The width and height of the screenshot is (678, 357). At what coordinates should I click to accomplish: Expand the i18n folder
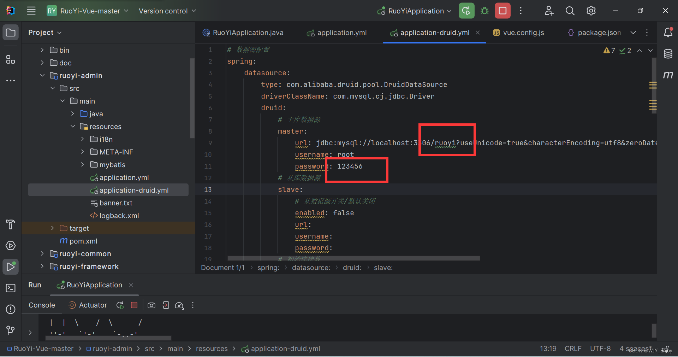(x=83, y=139)
